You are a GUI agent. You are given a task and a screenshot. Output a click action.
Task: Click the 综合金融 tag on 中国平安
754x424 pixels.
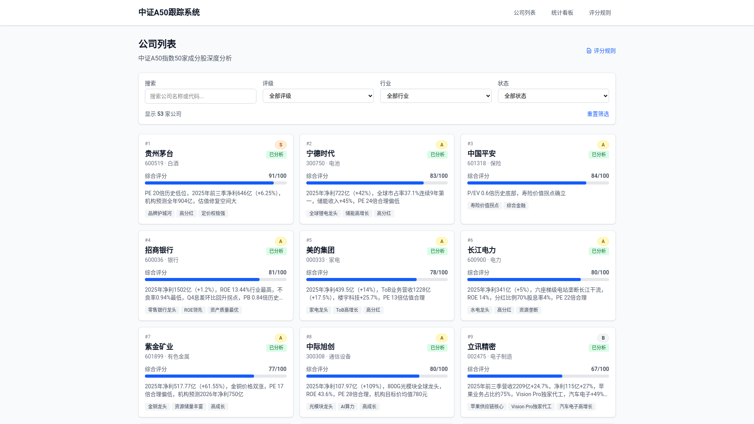click(516, 206)
